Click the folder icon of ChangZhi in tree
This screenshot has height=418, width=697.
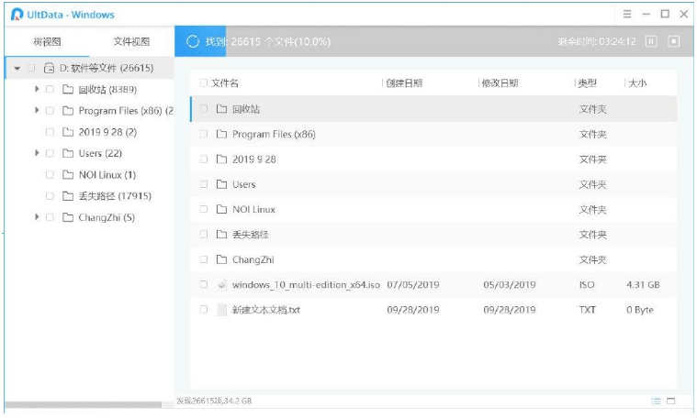click(x=68, y=217)
